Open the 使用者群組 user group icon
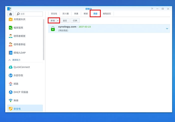This screenshot has width=175, height=122. pos(10,44)
